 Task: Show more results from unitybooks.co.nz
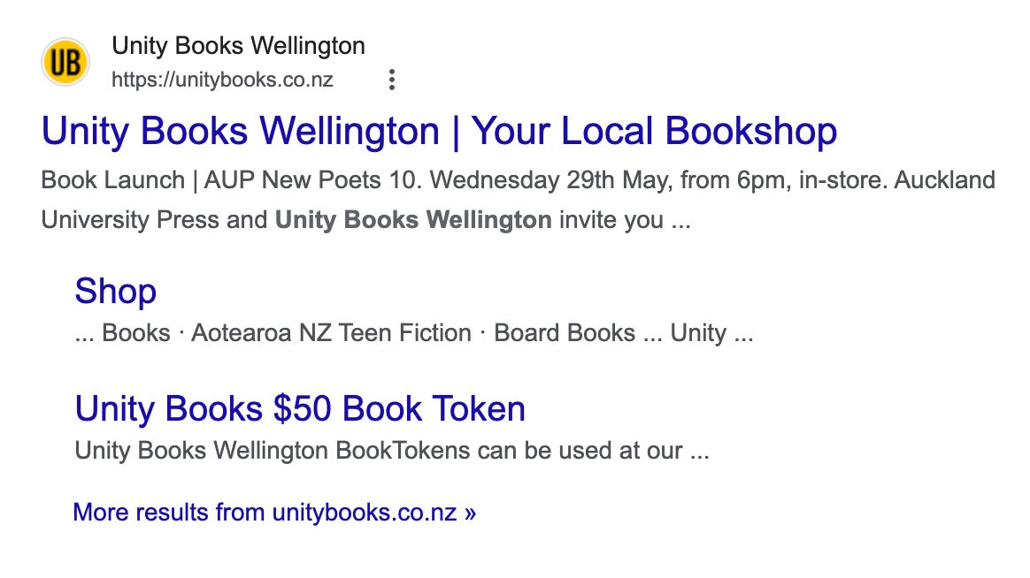point(266,512)
